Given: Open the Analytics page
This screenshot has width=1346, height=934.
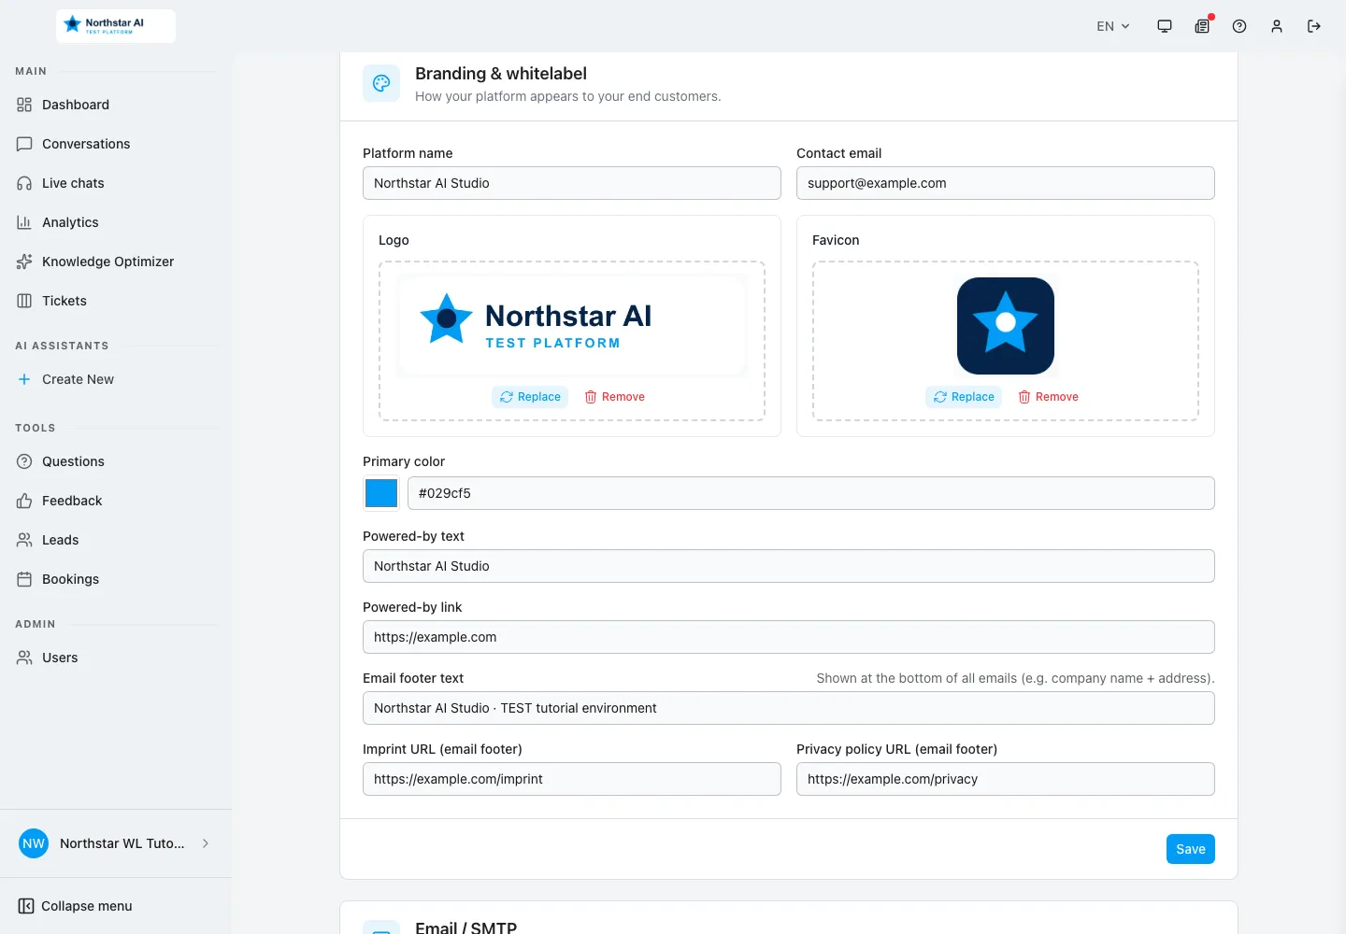Looking at the screenshot, I should tap(116, 222).
